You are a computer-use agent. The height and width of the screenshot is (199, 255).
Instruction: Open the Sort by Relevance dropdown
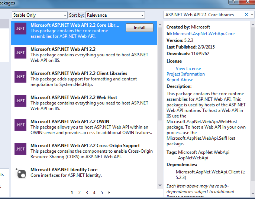point(115,15)
